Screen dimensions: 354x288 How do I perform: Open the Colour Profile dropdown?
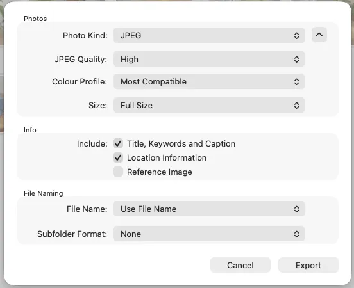point(209,81)
